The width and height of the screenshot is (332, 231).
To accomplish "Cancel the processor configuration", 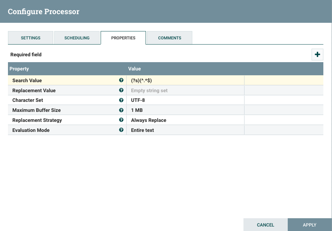I will (265, 224).
